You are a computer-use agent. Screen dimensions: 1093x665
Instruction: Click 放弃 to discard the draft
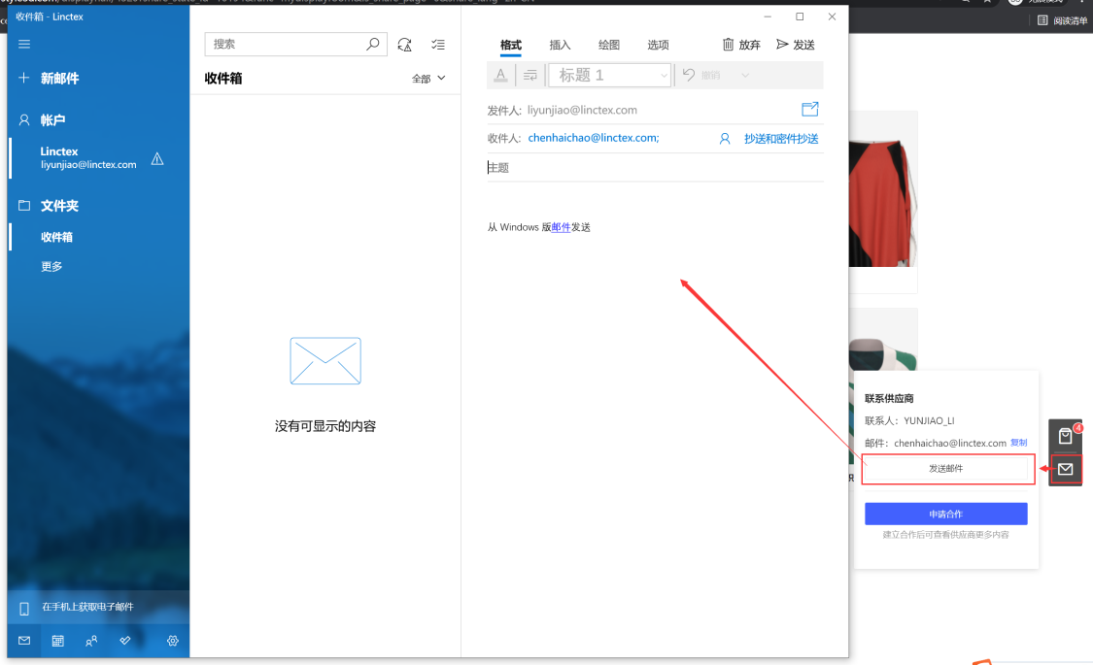point(741,45)
